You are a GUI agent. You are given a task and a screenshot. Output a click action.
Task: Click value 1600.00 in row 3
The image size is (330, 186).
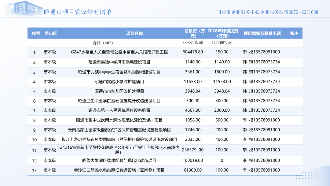pyautogui.click(x=222, y=72)
